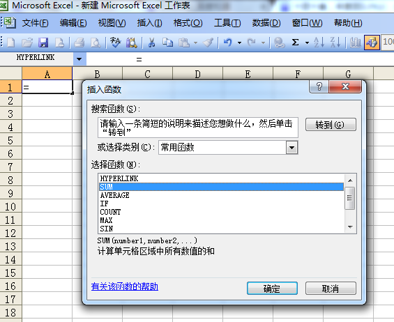
Task: Open the 窗口(W) menu
Action: coord(307,23)
